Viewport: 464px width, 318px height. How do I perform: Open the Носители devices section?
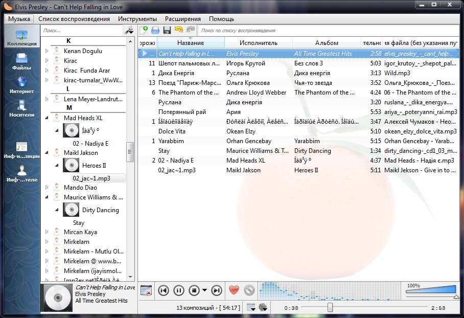pos(21,108)
